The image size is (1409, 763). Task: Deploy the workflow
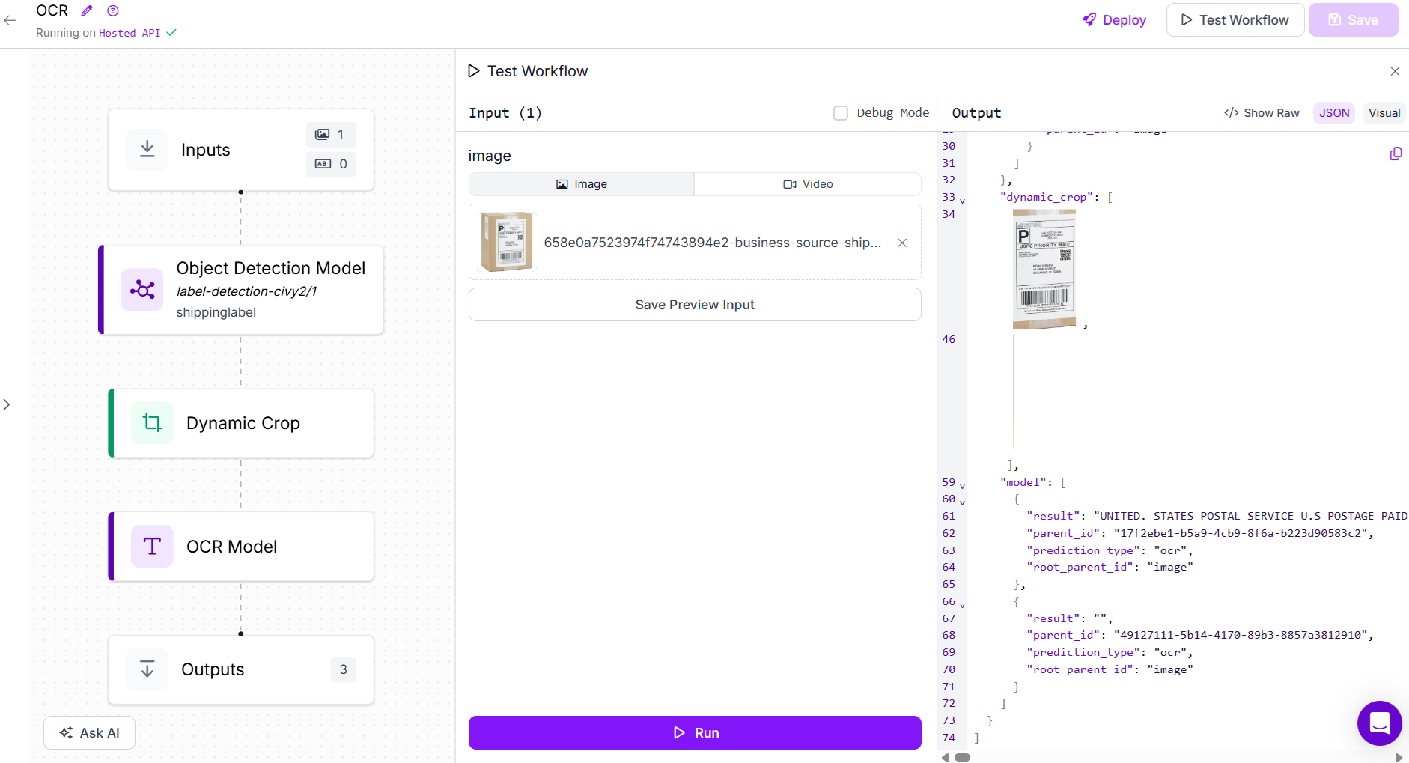pyautogui.click(x=1114, y=20)
